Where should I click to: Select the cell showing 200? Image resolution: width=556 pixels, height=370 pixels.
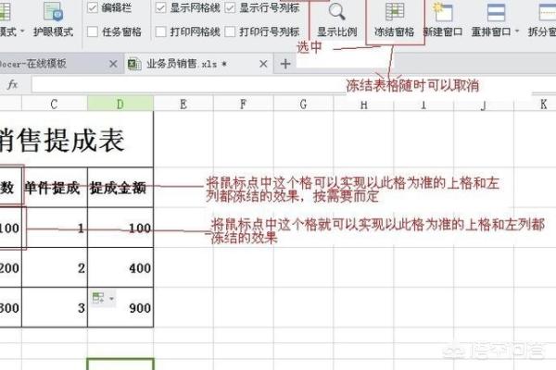[10, 267]
